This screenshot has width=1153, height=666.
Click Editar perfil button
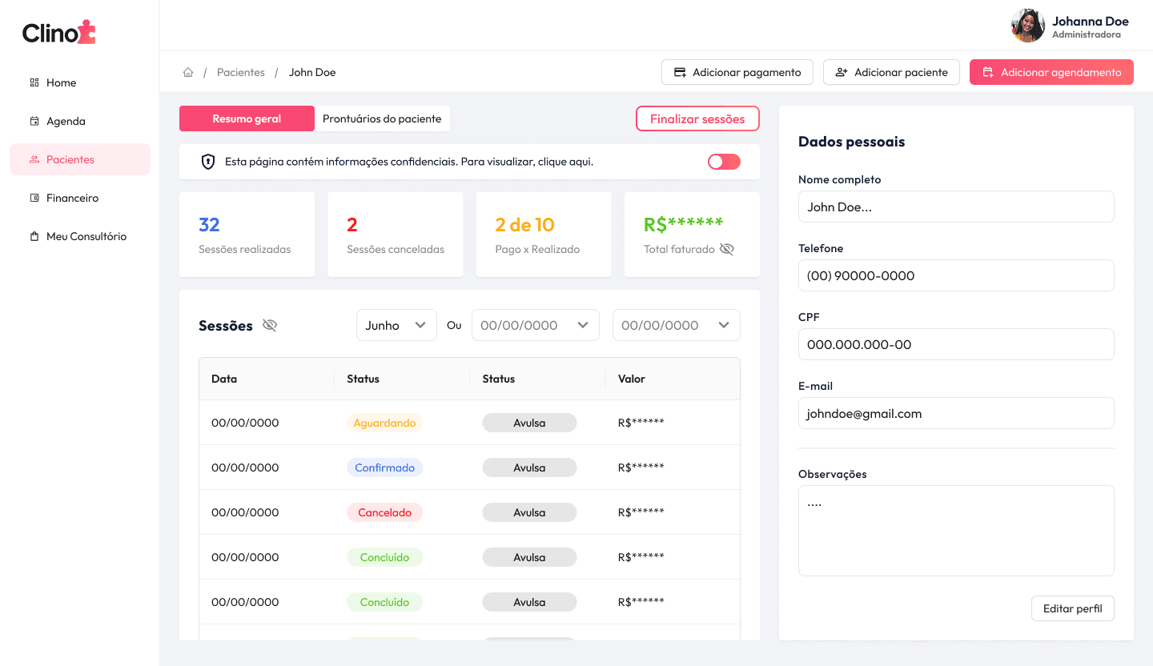tap(1072, 608)
